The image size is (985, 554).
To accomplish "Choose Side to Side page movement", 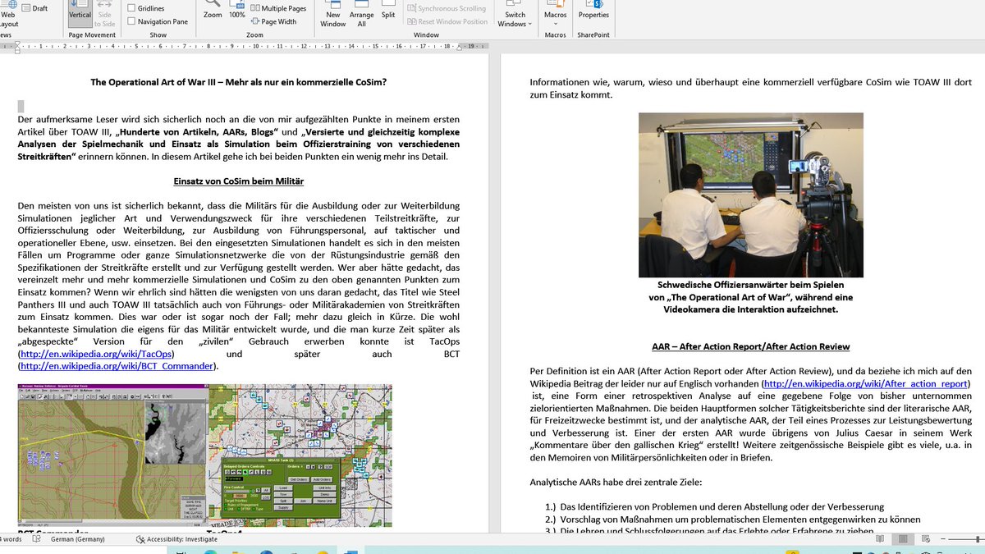I will (105, 14).
